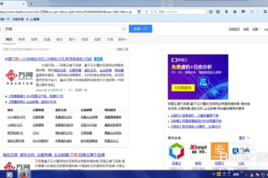Open the 【邮箱】 link under the banner
The height and width of the screenshot is (178, 268).
coord(196,121)
